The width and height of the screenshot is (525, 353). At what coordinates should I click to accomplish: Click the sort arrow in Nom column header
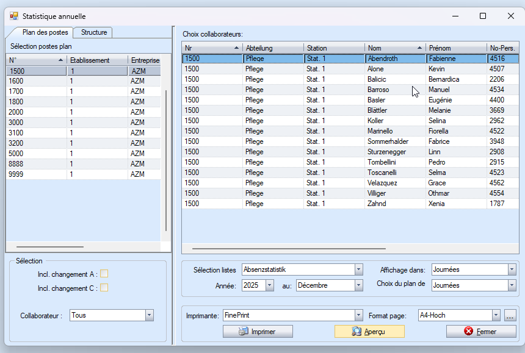pos(419,48)
